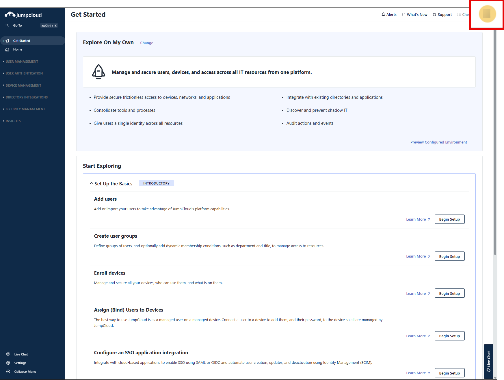Viewport: 504px width, 380px height.
Task: Open Settings from sidebar bottom
Action: pyautogui.click(x=20, y=363)
